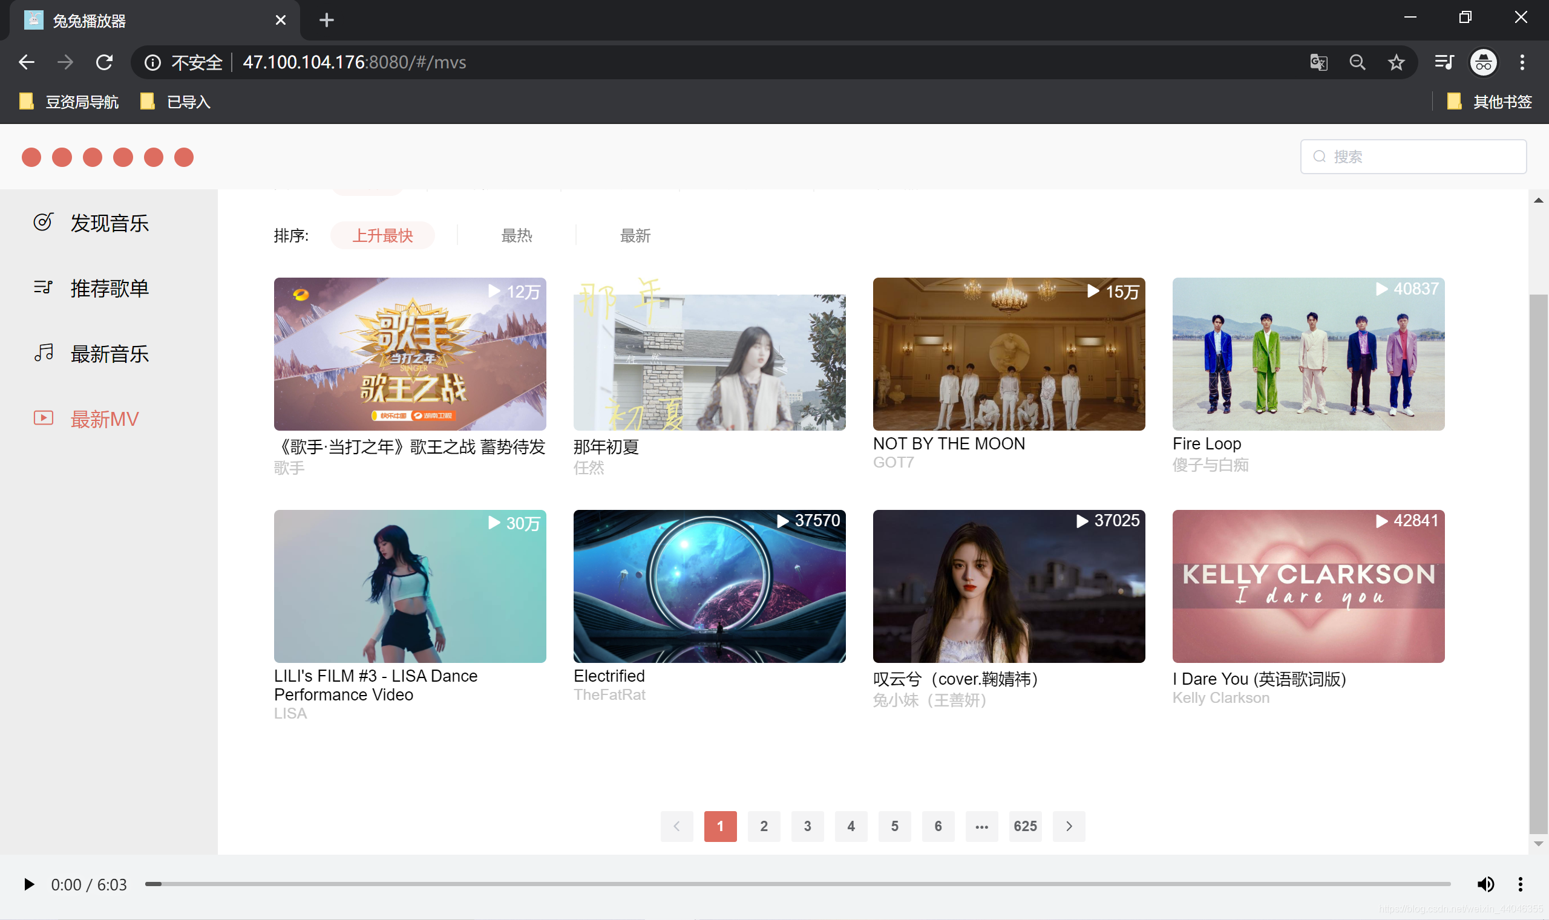
Task: Go to 推荐歌单 page
Action: pos(109,288)
